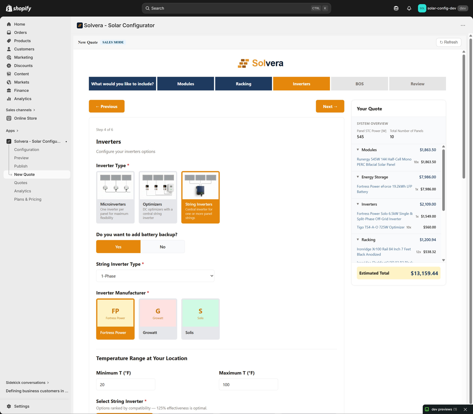473x414 pixels.
Task: Choose Yes for battery backup
Action: (x=118, y=247)
